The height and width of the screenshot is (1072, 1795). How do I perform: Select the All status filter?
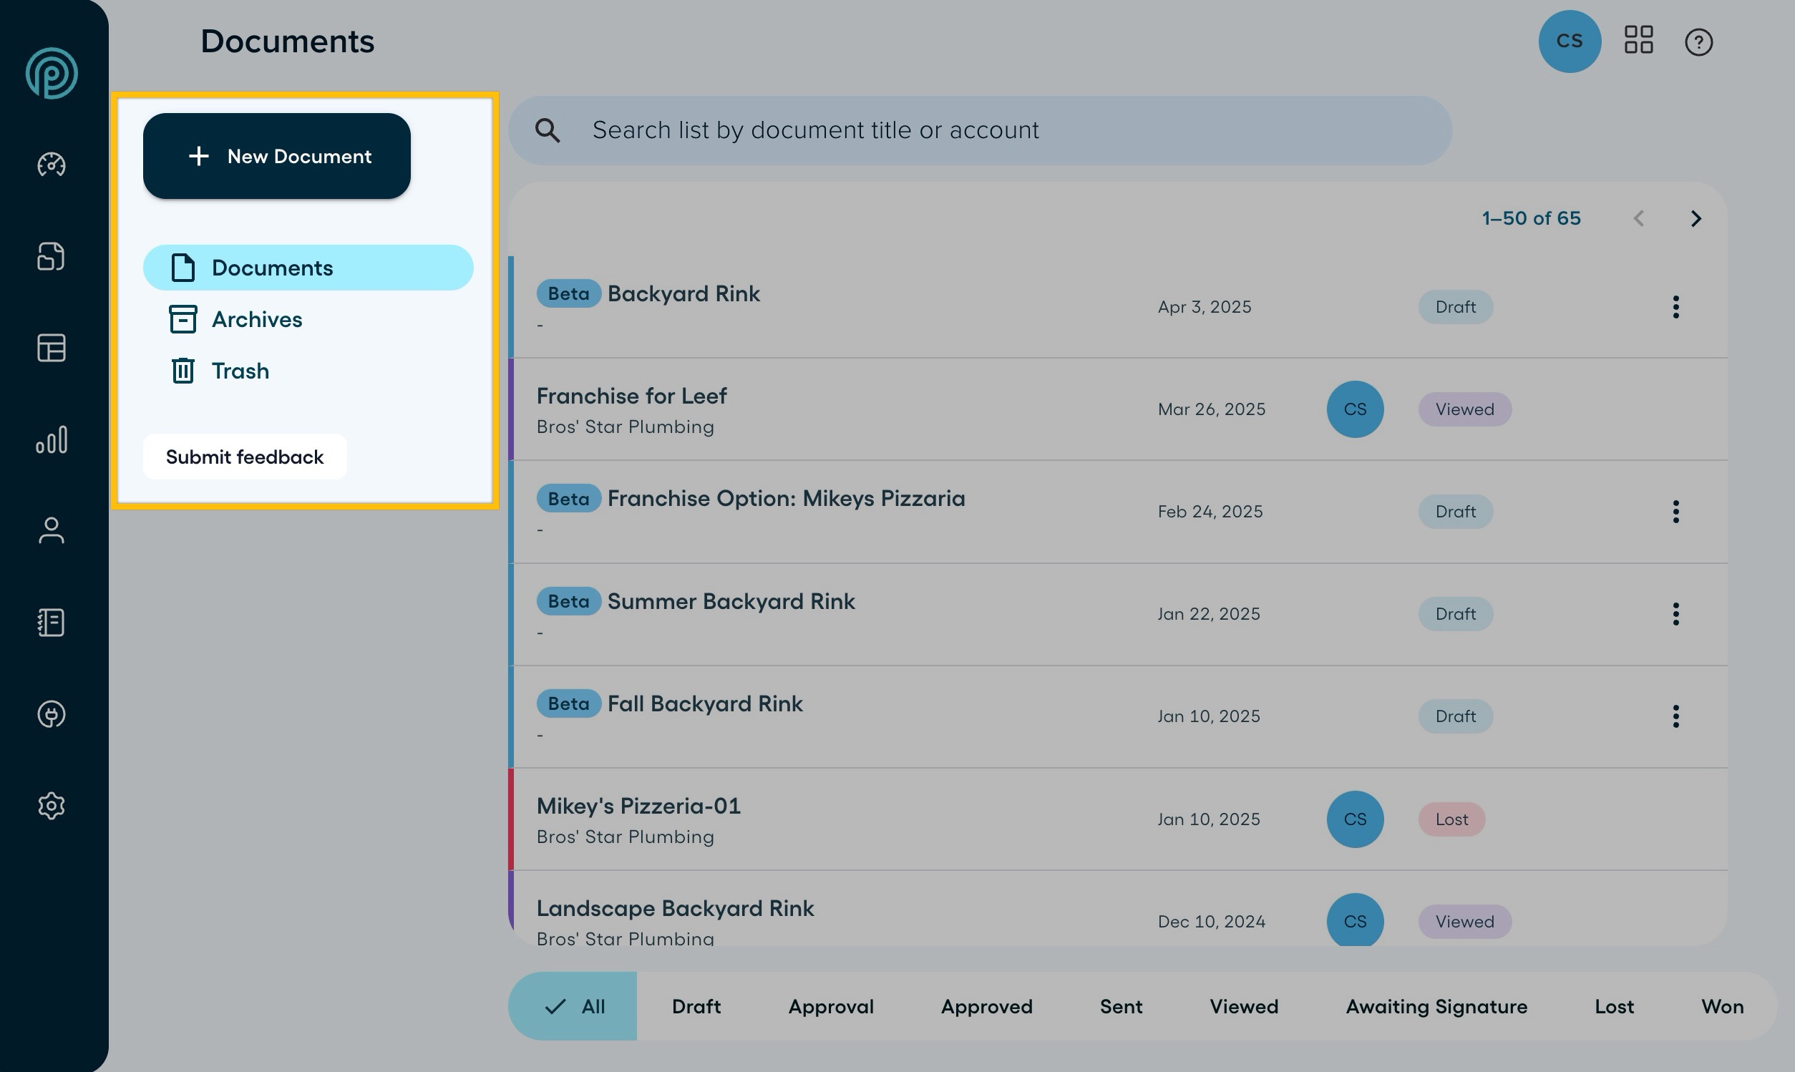573,1006
